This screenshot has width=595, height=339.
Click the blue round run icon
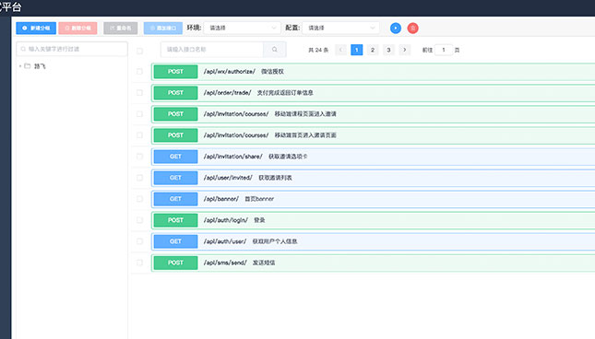tap(396, 28)
